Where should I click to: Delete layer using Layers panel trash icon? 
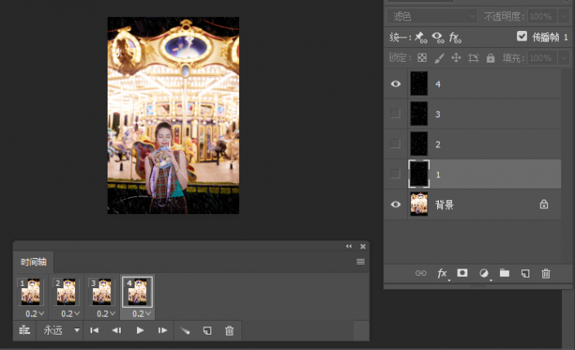(x=546, y=273)
